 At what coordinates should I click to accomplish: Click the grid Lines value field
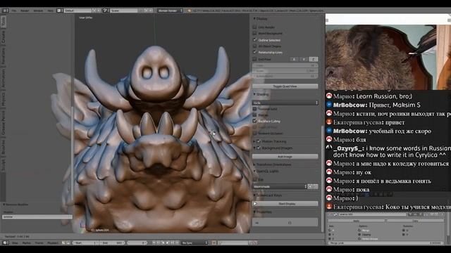285,65
